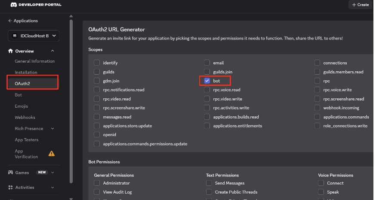376x200 pixels.
Task: Tick the openid scope checkbox
Action: tap(97, 134)
